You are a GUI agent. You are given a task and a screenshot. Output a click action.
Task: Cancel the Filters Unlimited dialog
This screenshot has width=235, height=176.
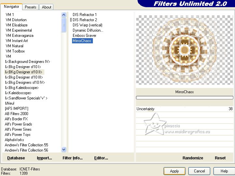[x=199, y=171]
